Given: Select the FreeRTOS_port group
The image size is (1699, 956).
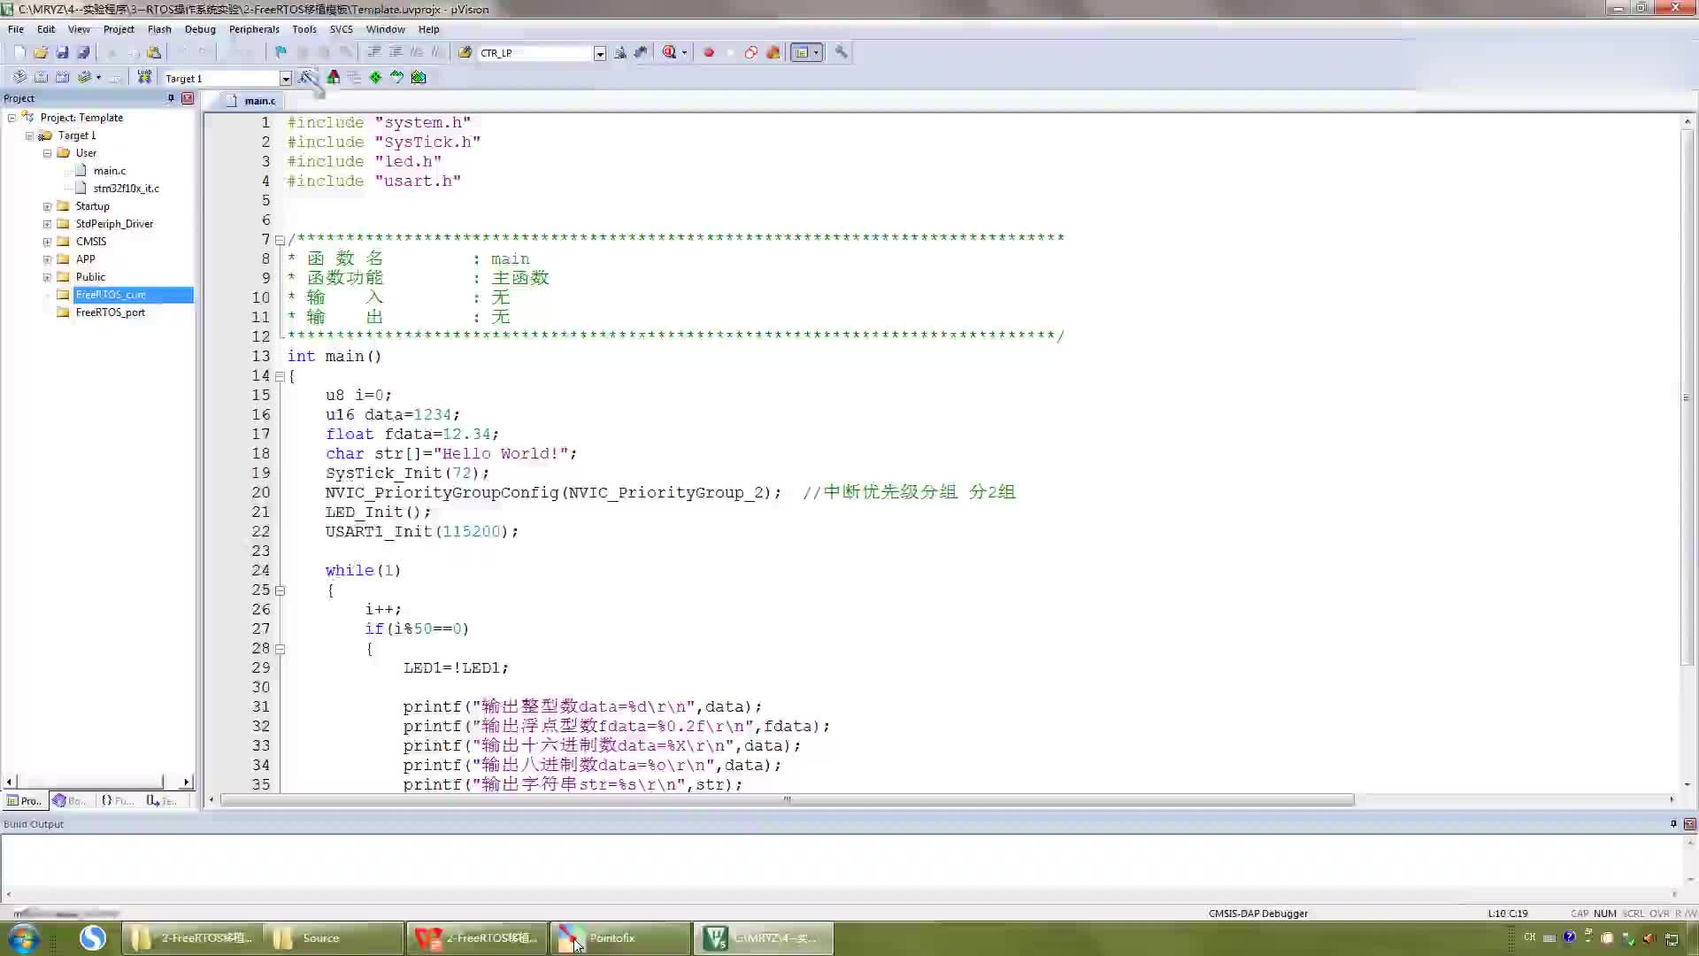Looking at the screenshot, I should coord(111,312).
